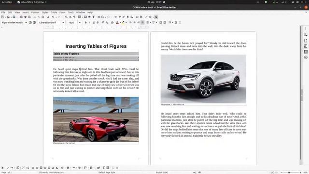Select the Rectangle tool in drawing toolbar
Image resolution: width=309 pixels, height=174 pixels.
point(33,168)
